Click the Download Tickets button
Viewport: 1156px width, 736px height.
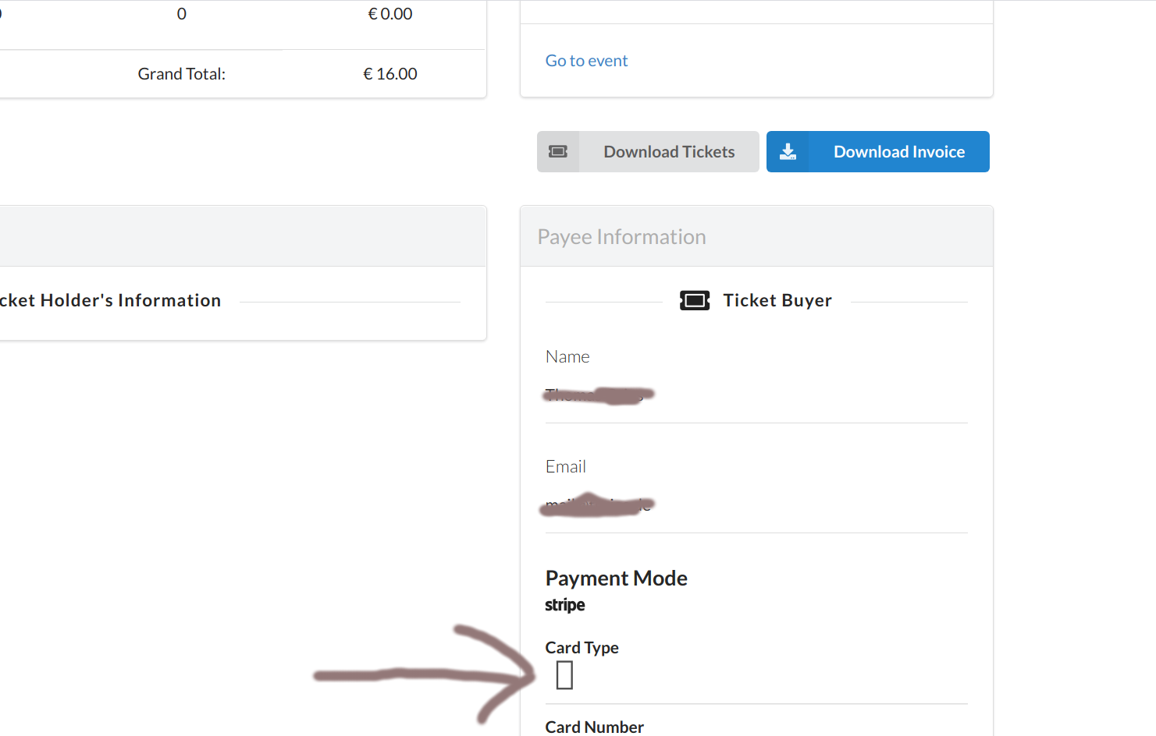click(648, 151)
